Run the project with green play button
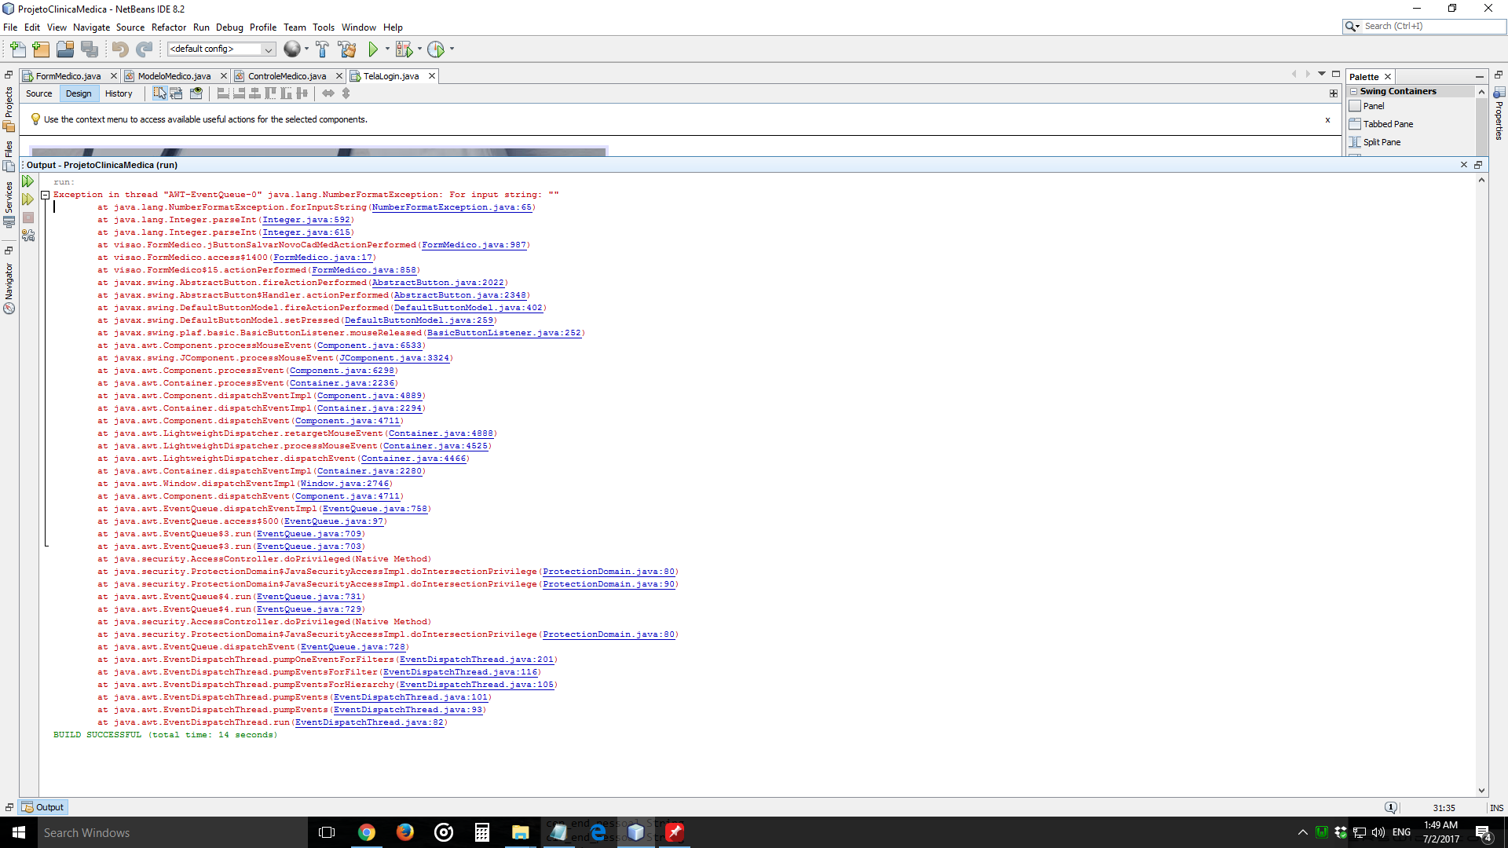Image resolution: width=1508 pixels, height=848 pixels. (x=373, y=49)
